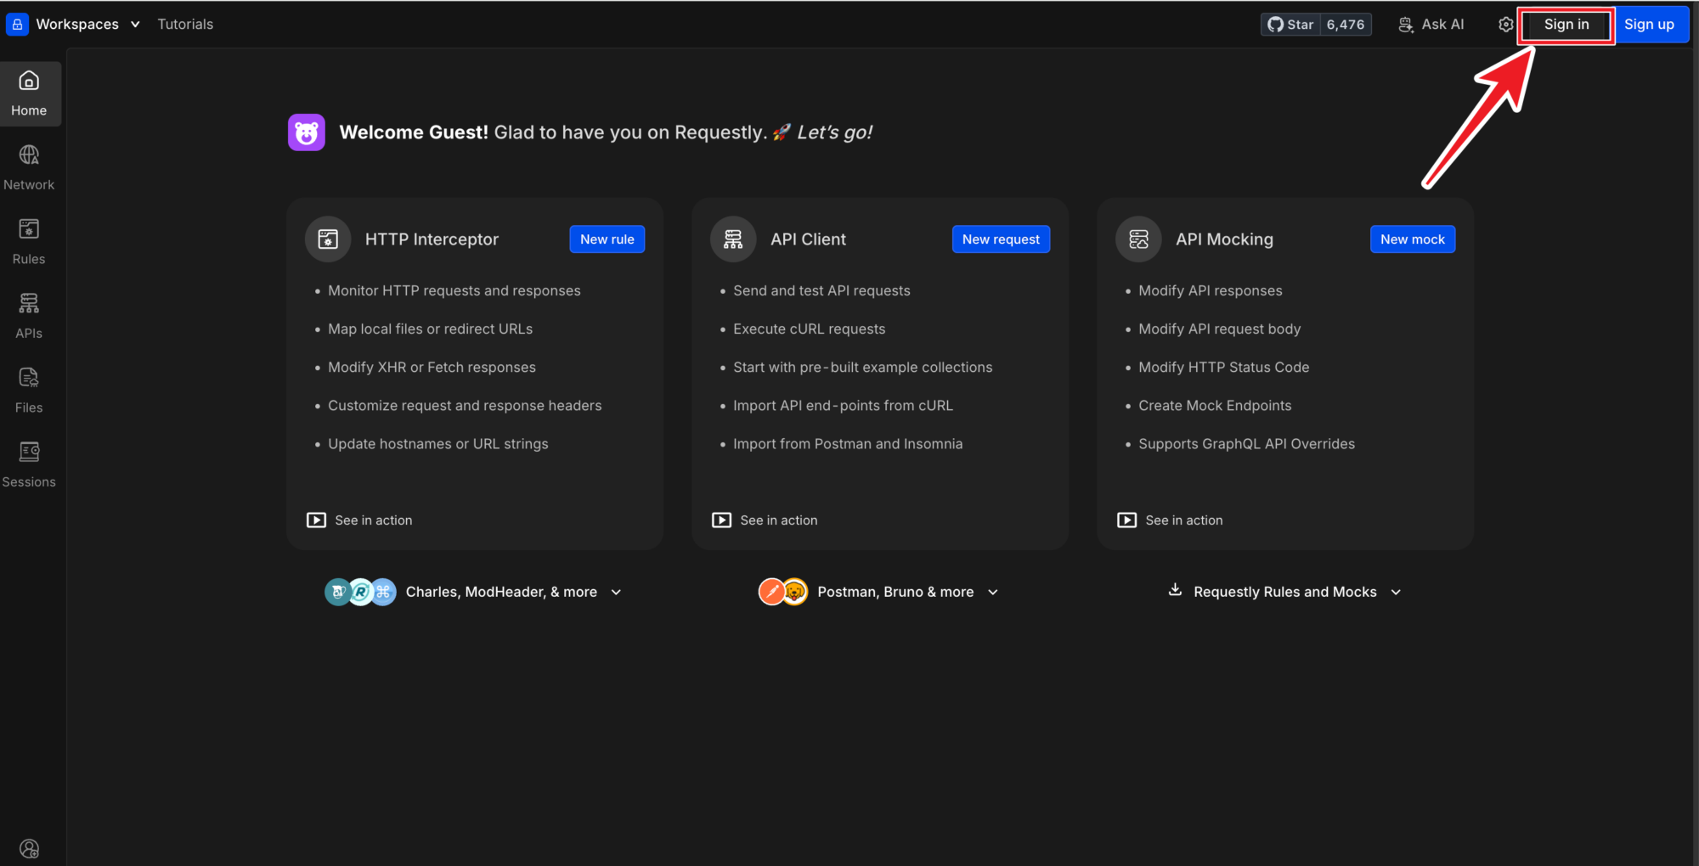
Task: Click the HTTP Interceptor card icon
Action: tap(328, 239)
